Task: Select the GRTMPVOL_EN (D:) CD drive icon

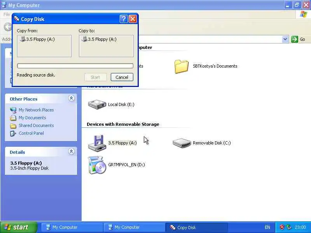Action: pyautogui.click(x=97, y=165)
